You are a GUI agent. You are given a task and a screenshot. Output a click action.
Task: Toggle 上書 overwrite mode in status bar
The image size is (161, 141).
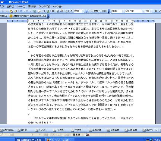click(x=67, y=135)
